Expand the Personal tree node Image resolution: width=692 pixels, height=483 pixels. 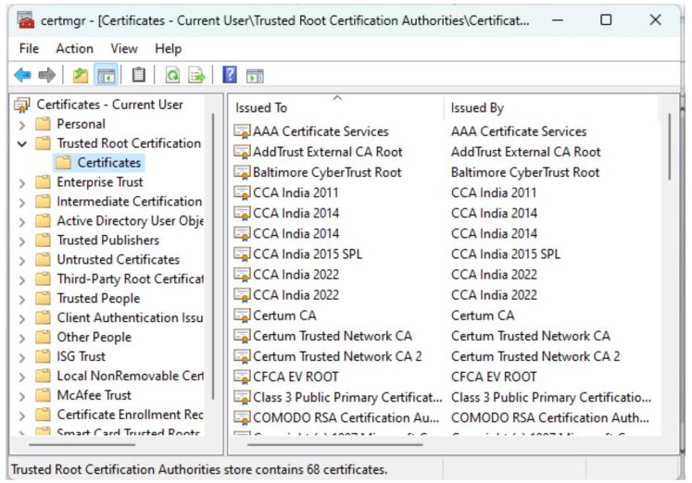tap(22, 125)
